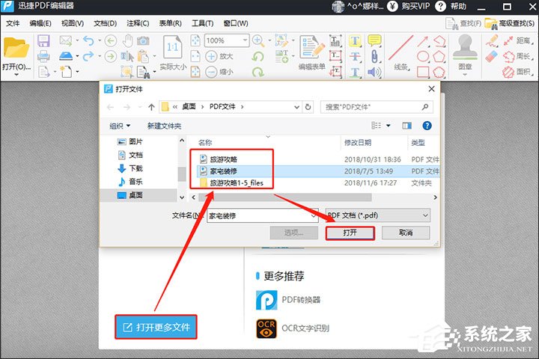Click the paperclip attachment tool
Screen dimensions: 539x359
click(374, 56)
